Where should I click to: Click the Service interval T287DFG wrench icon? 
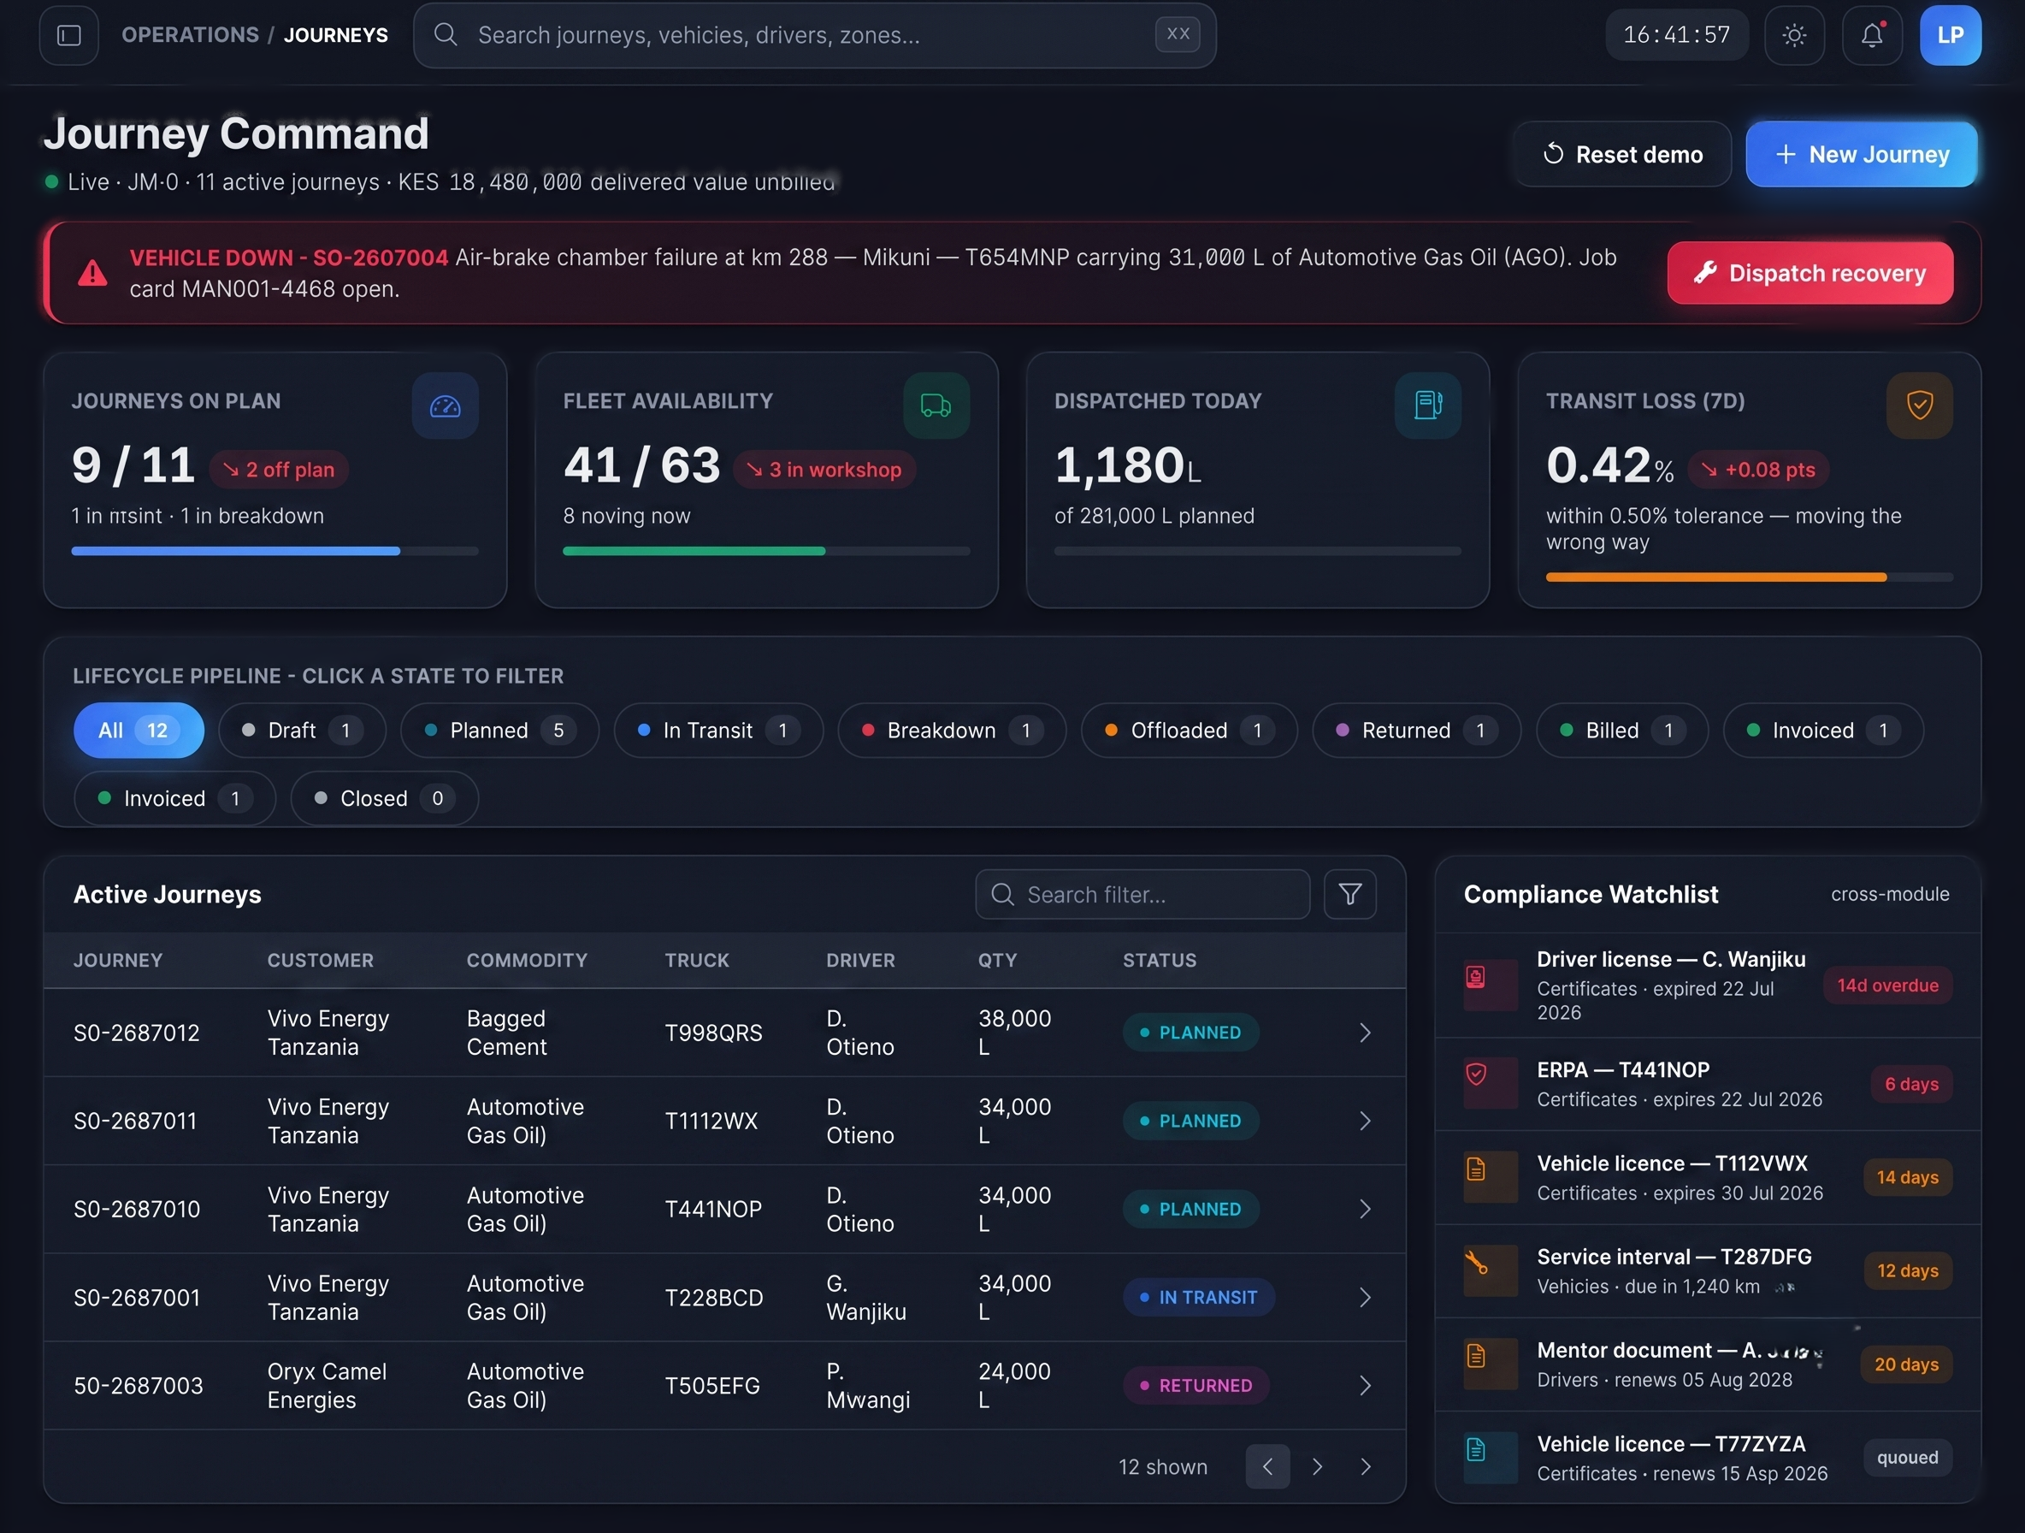[1490, 1271]
